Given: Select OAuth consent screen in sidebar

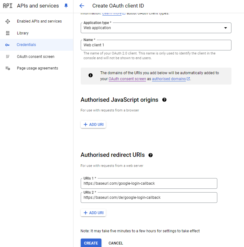Looking at the screenshot, I should click(x=35, y=57).
